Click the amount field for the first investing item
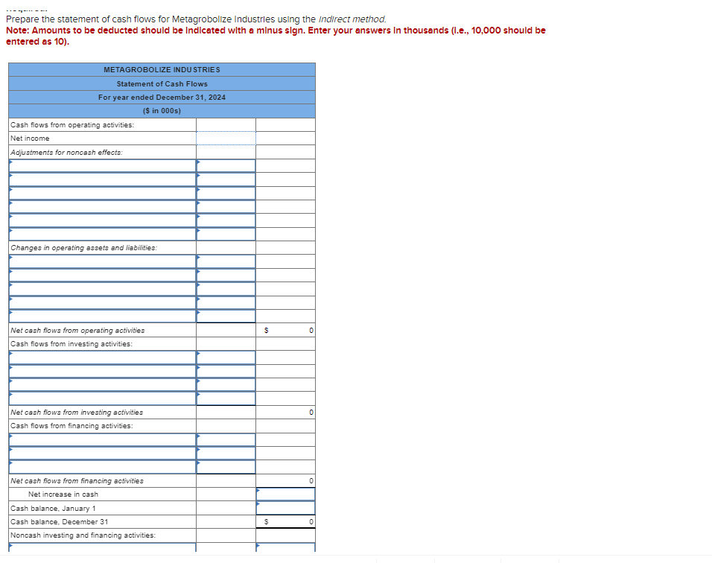 226,357
